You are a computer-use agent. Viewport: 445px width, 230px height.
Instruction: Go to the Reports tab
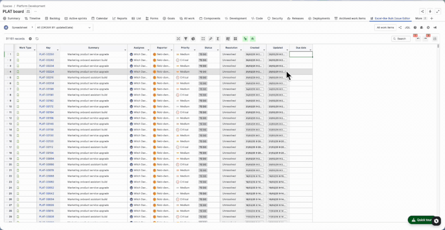[x=120, y=18]
